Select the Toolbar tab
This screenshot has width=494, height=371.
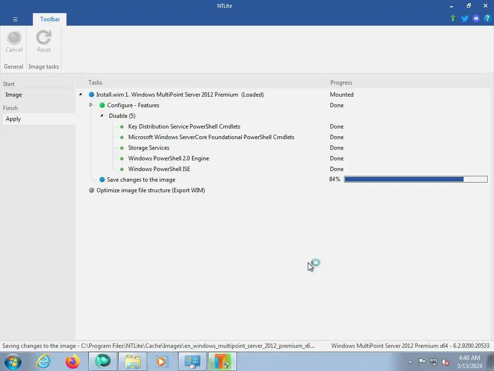pyautogui.click(x=50, y=19)
